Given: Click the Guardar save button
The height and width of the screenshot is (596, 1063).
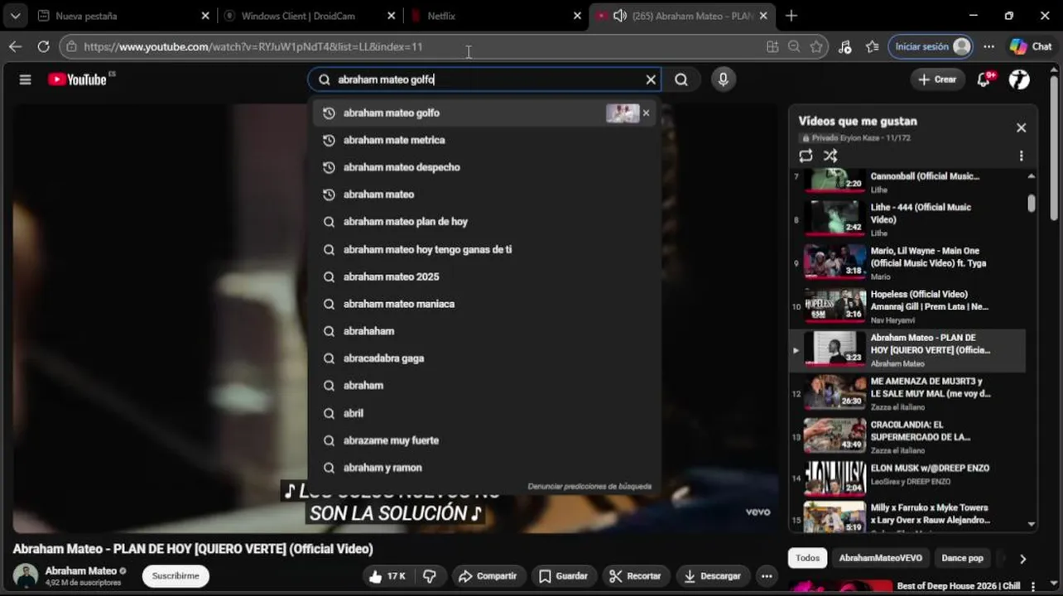Looking at the screenshot, I should pos(563,576).
